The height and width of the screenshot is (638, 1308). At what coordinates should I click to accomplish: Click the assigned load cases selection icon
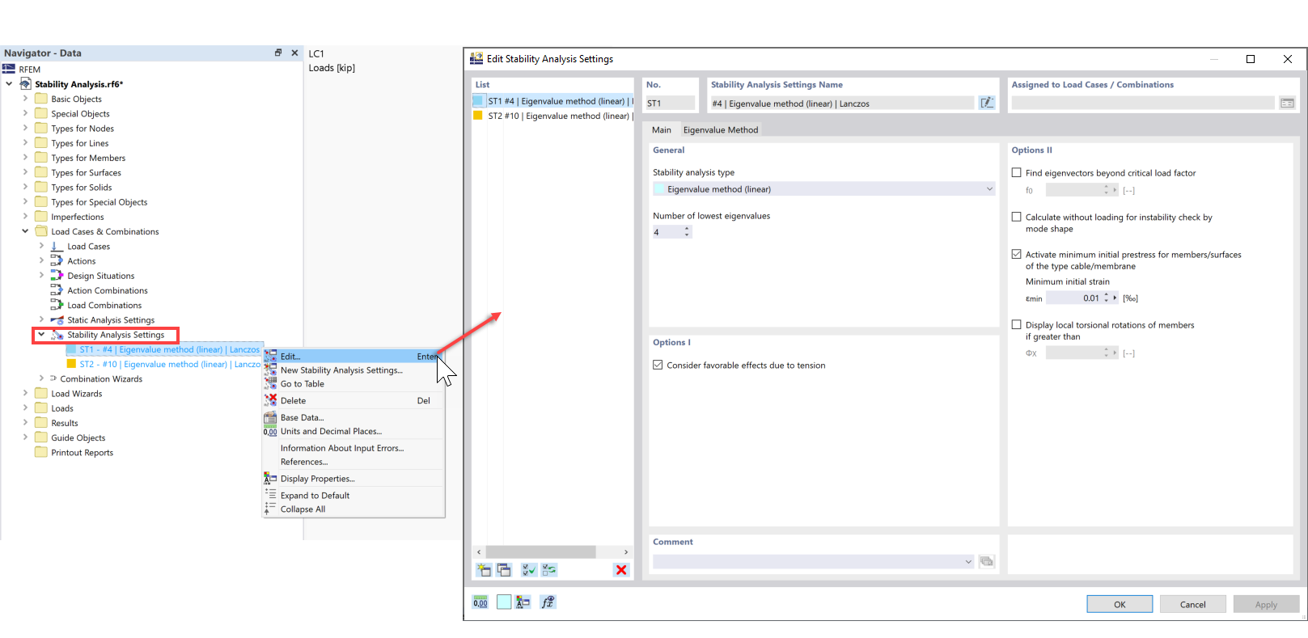point(1287,103)
